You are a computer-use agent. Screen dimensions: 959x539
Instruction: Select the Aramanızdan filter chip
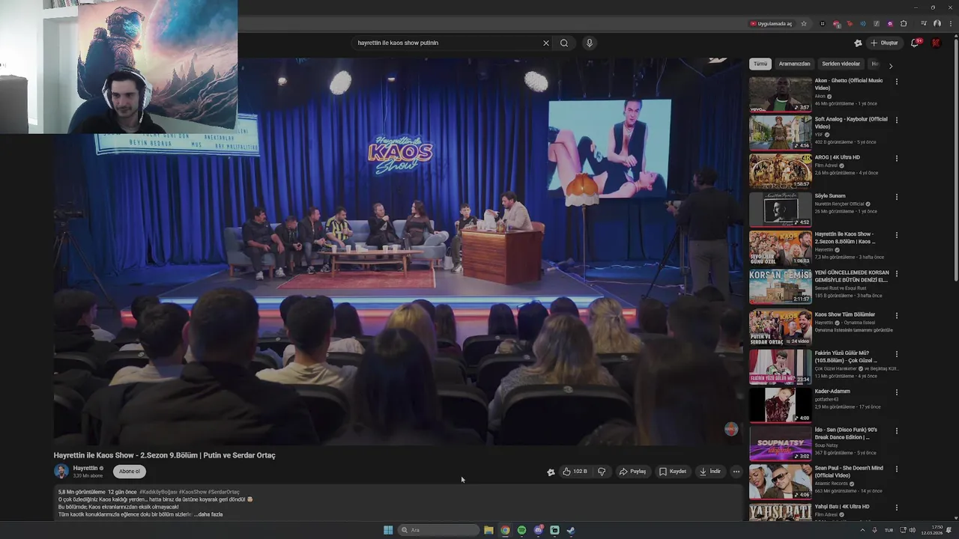[794, 64]
